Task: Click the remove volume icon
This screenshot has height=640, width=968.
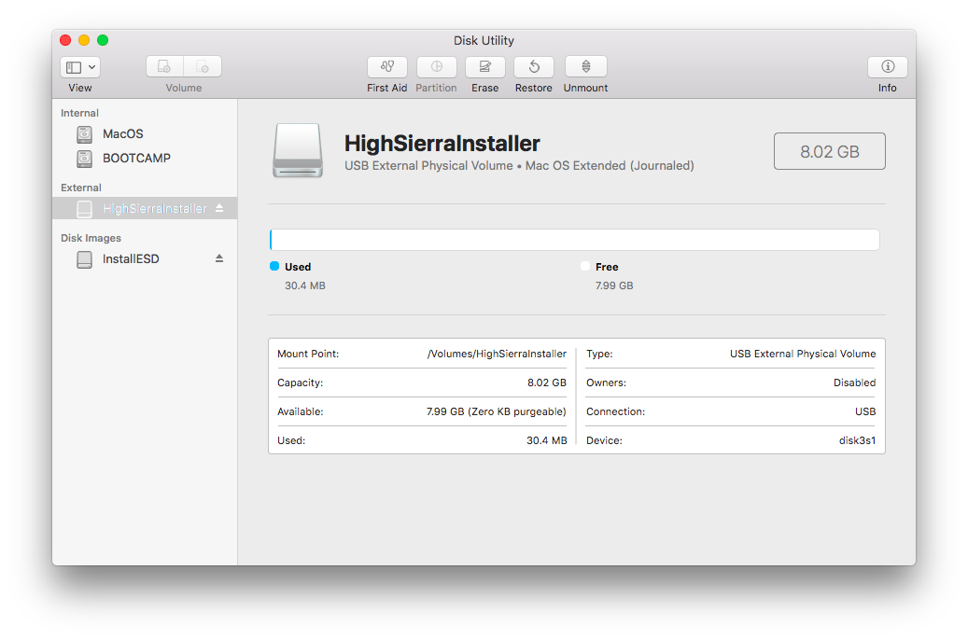Action: coord(203,66)
